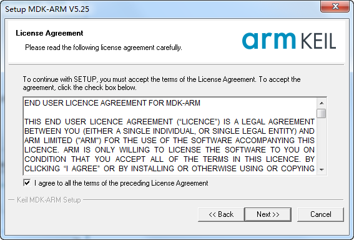Cancel the MDK-ARM setup
The width and height of the screenshot is (354, 240).
point(320,214)
